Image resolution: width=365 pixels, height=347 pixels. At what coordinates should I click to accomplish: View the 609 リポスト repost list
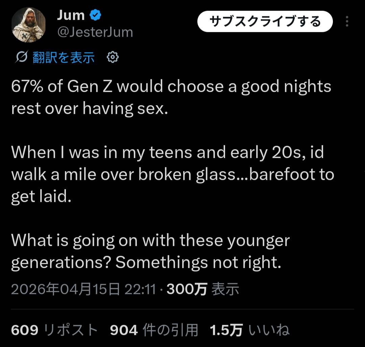click(54, 330)
